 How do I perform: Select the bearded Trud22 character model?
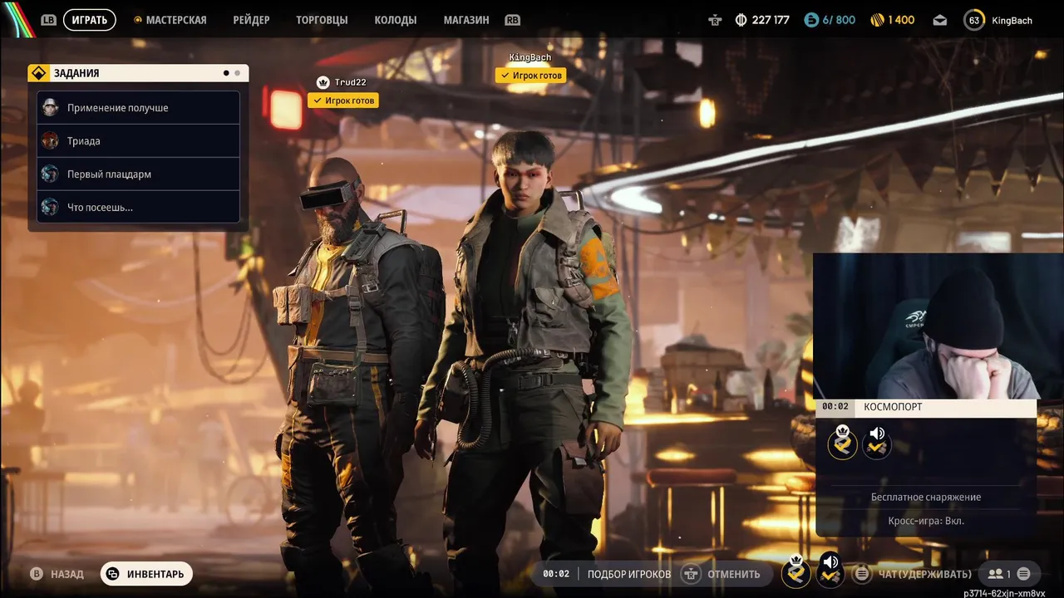353,365
